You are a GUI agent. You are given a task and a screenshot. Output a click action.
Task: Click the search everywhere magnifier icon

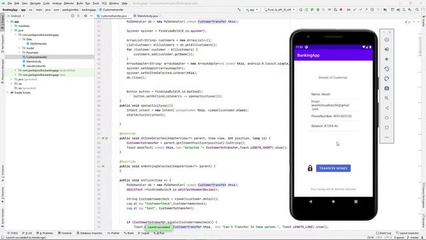[x=417, y=10]
